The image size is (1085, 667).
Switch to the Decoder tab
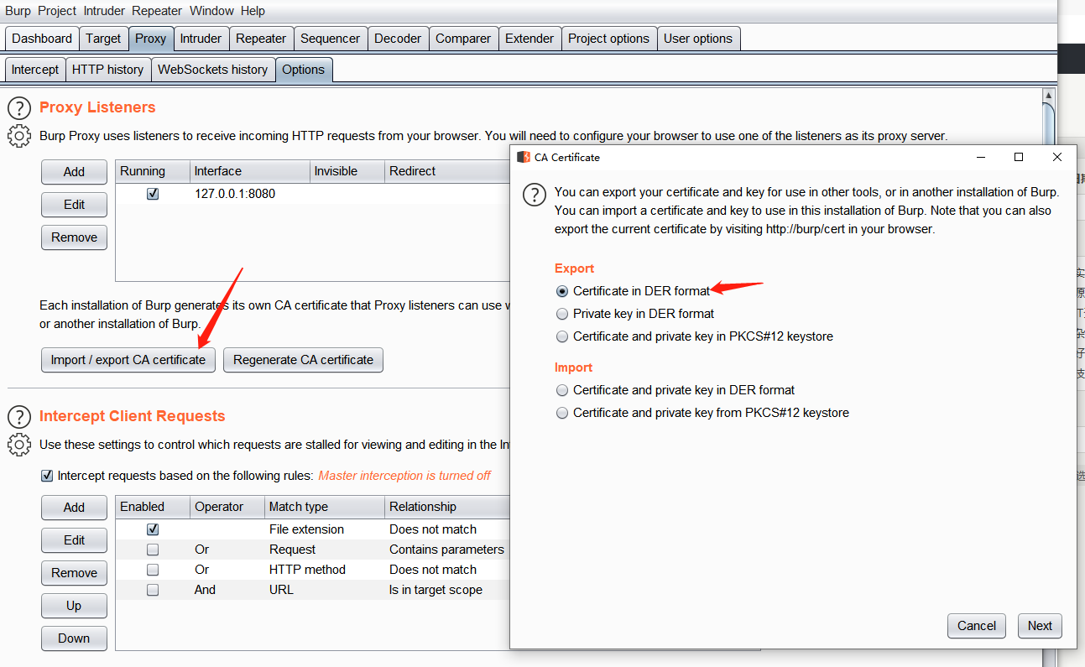398,39
